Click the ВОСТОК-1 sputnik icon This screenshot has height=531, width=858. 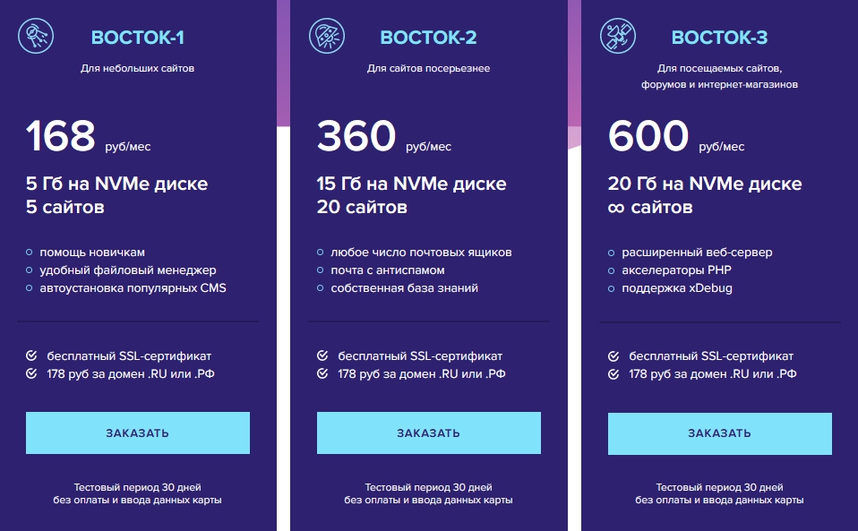click(36, 37)
